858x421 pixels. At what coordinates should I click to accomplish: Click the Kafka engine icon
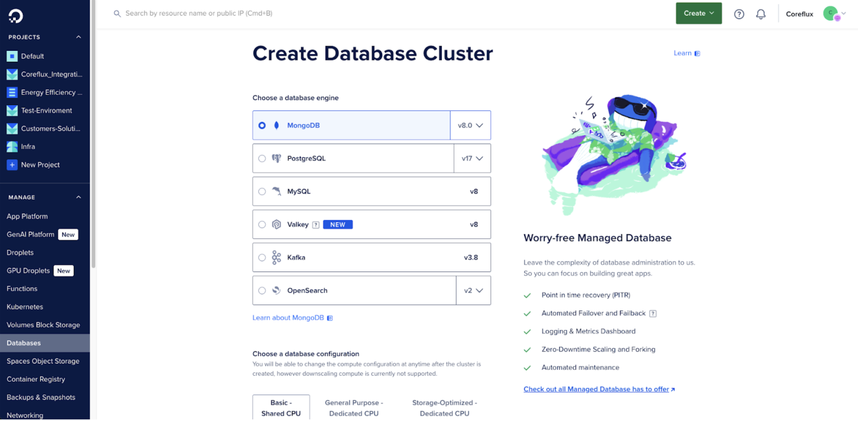pyautogui.click(x=276, y=257)
